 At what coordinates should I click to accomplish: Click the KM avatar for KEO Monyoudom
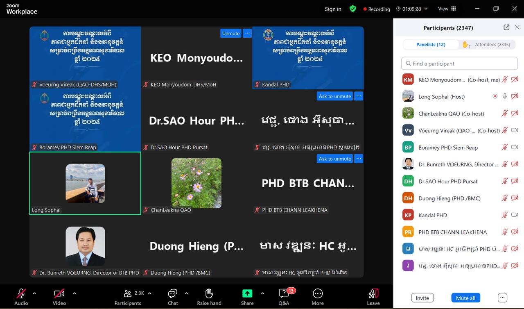(x=408, y=80)
